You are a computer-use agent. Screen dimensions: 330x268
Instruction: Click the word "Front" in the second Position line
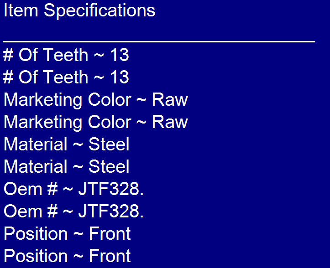110,256
